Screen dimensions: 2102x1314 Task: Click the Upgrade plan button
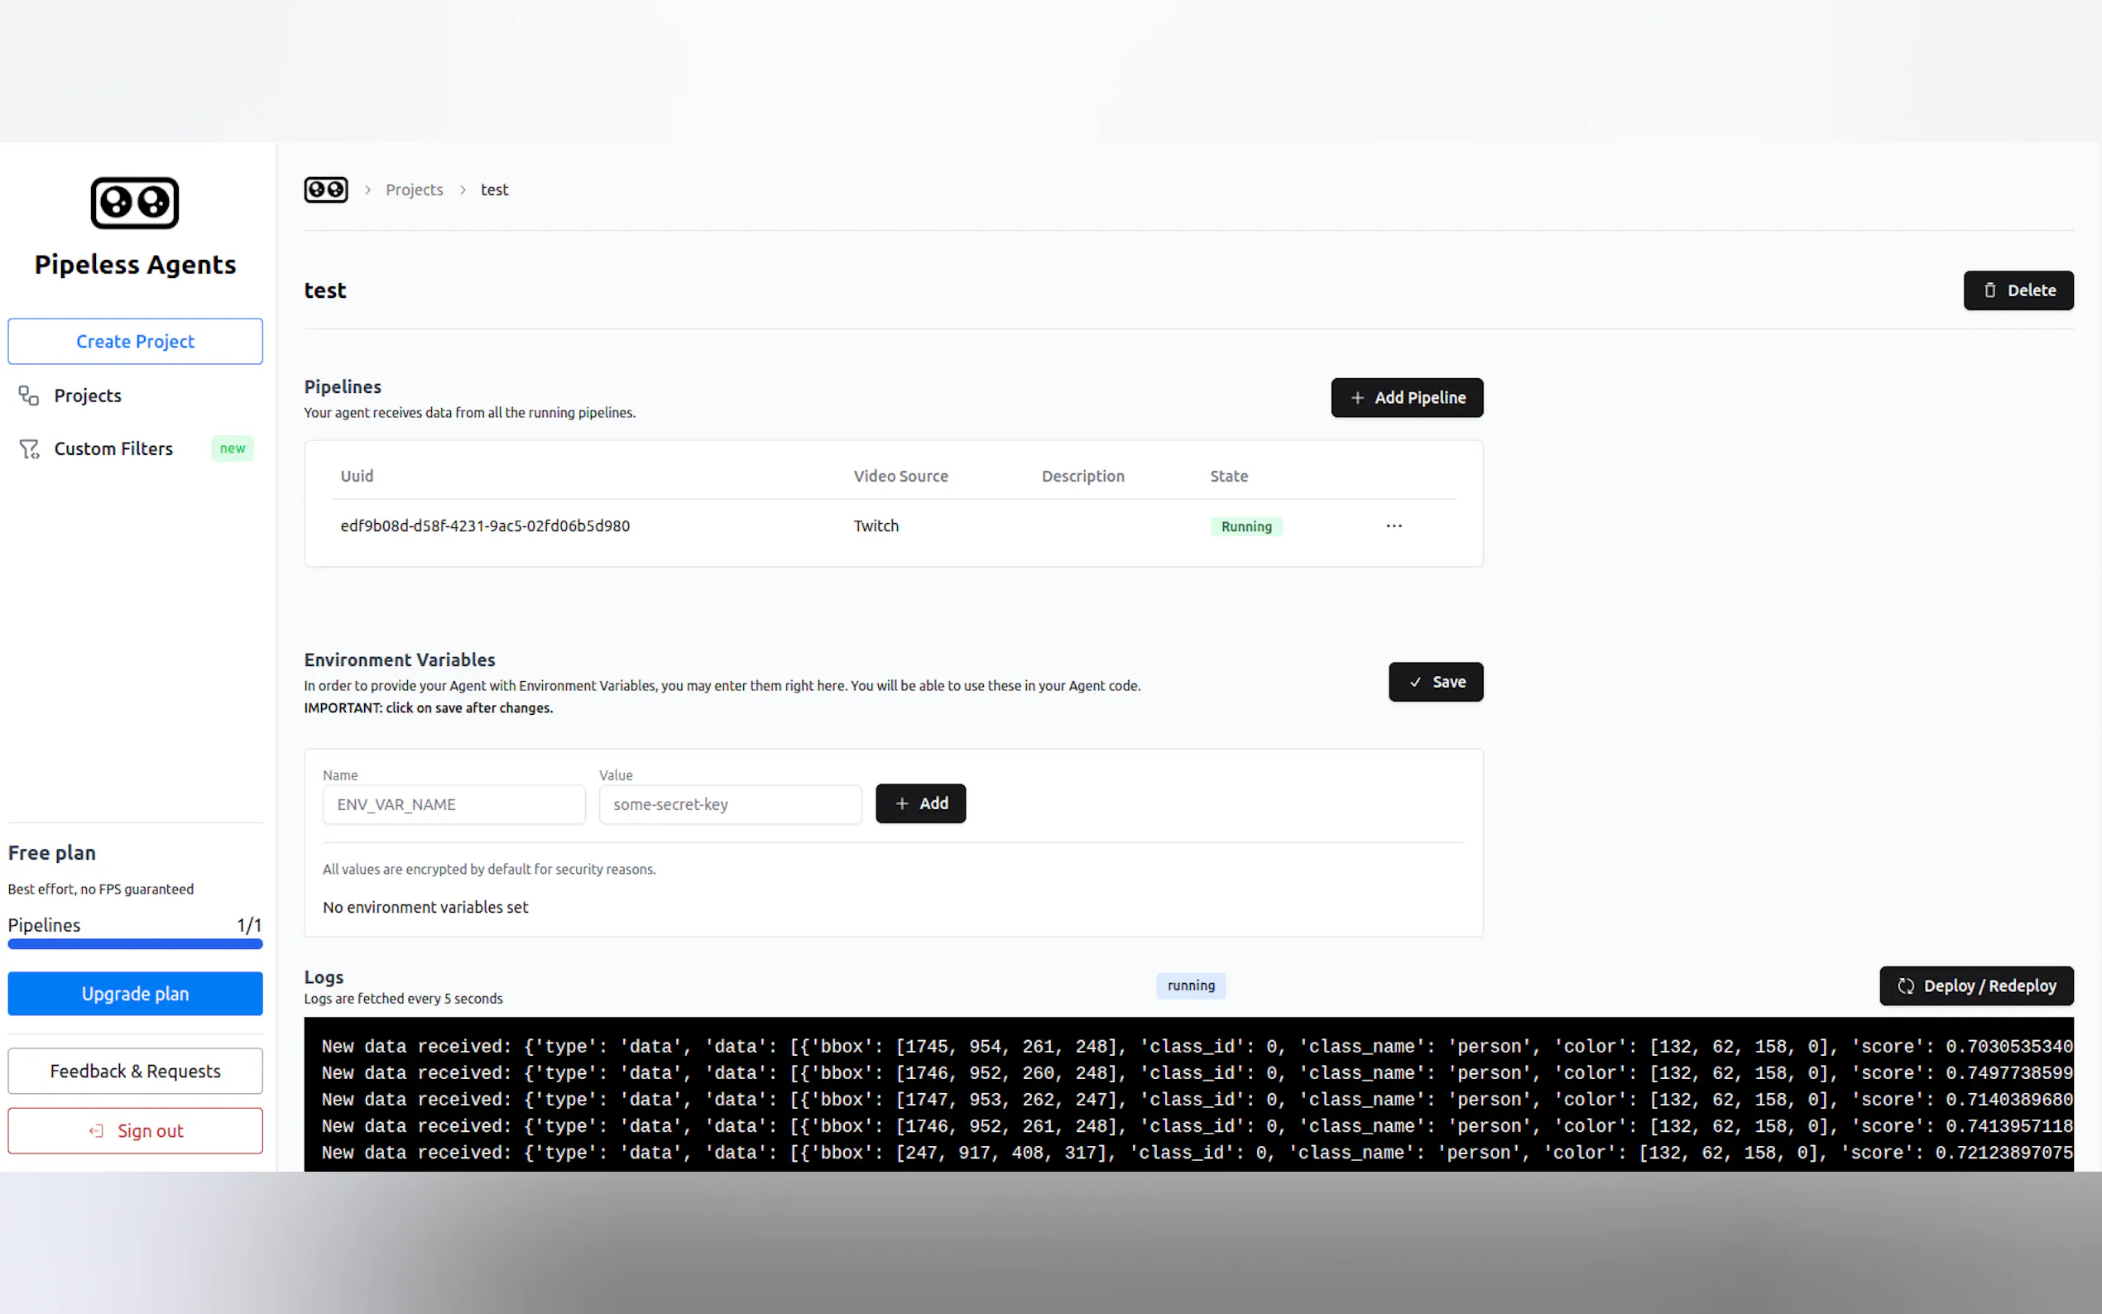click(135, 993)
